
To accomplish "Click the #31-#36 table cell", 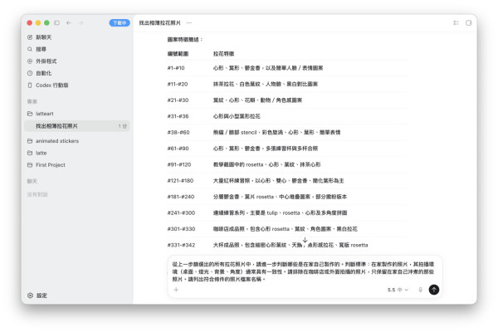I will click(178, 116).
